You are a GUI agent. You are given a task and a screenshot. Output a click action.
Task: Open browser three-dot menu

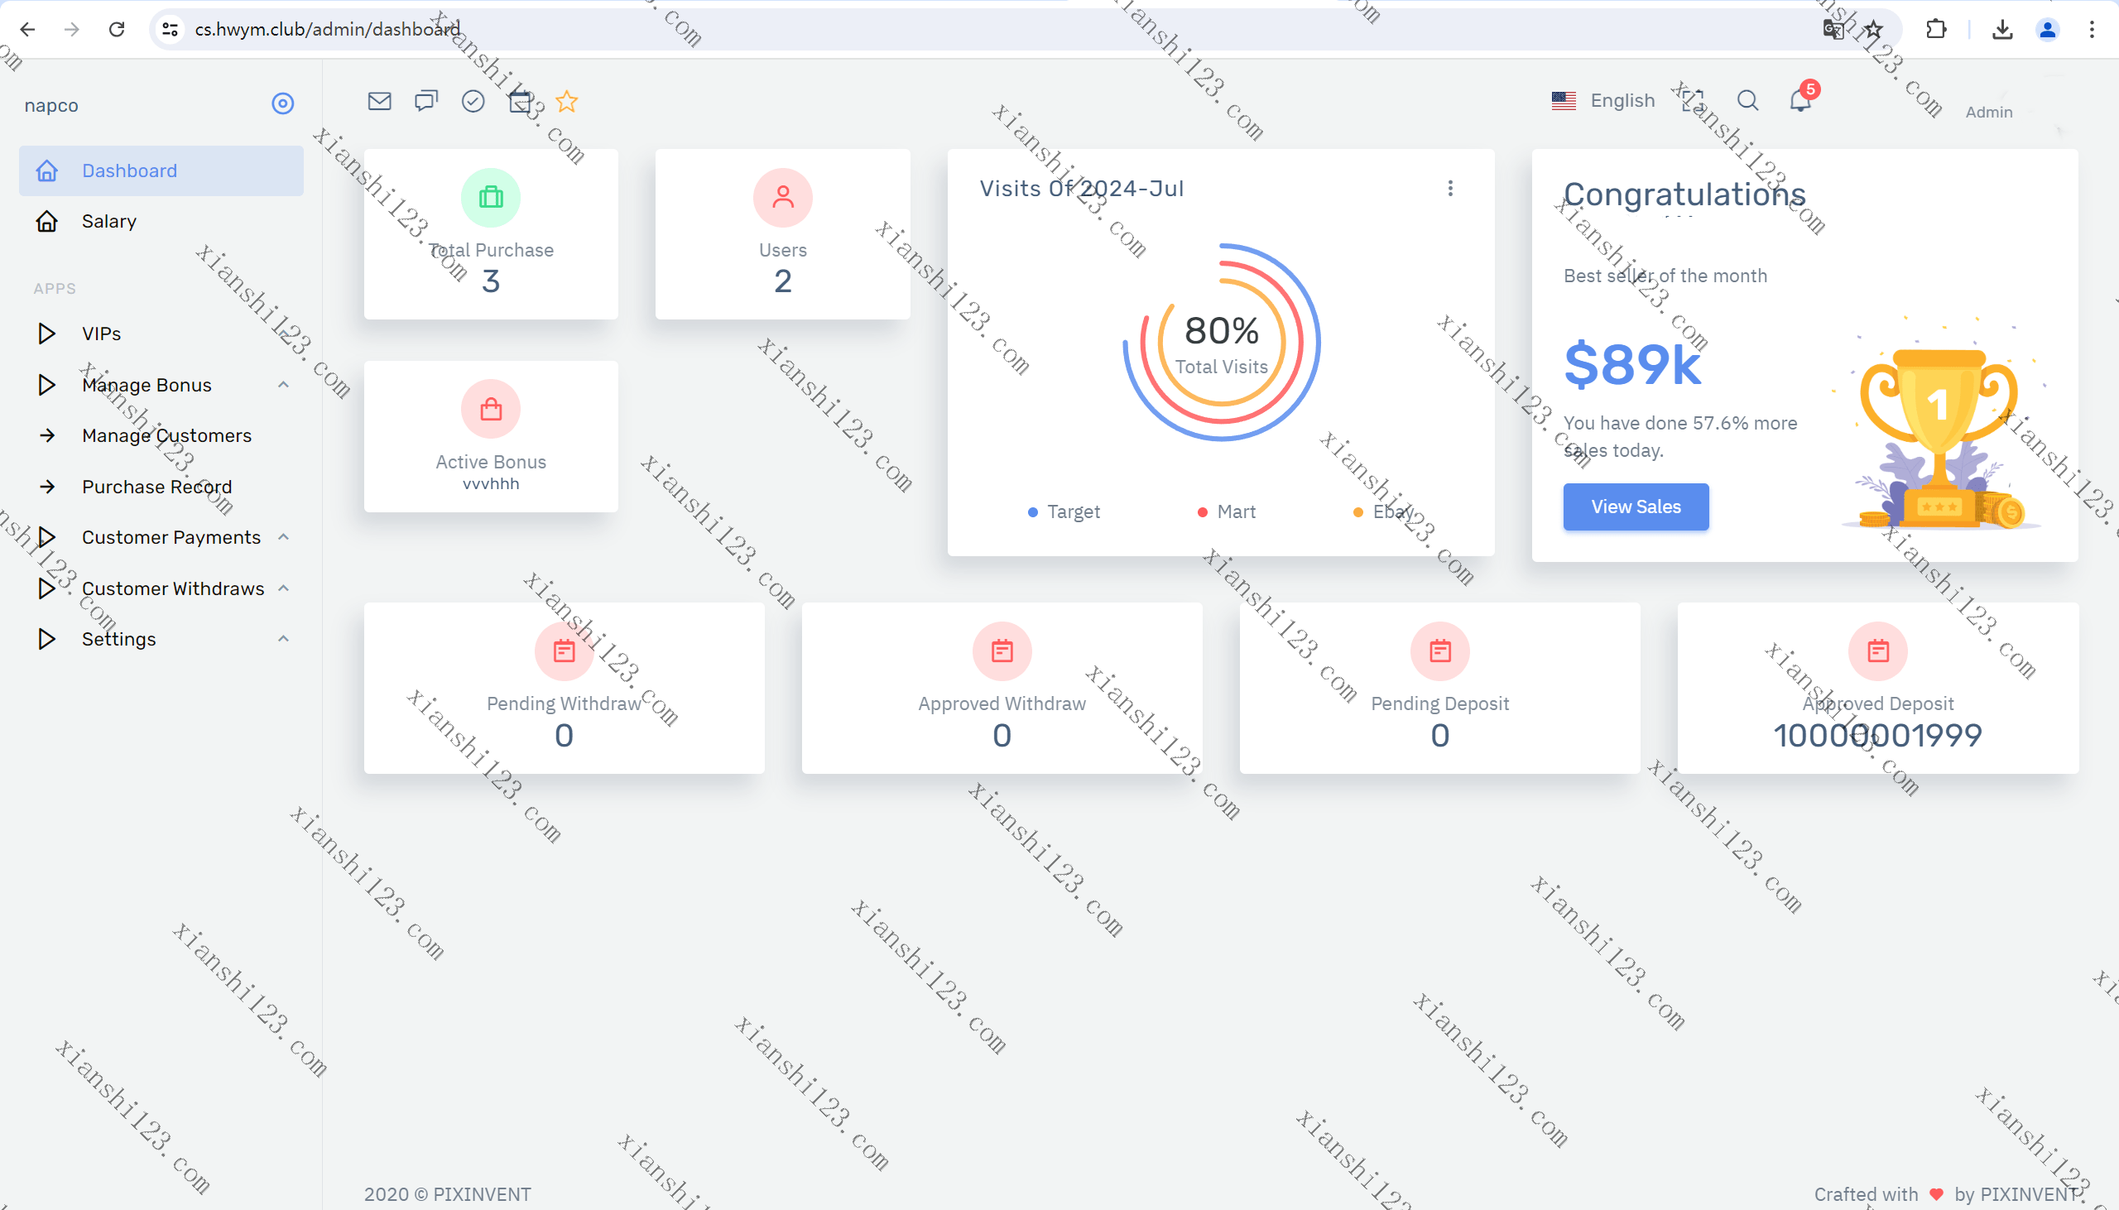[2092, 29]
